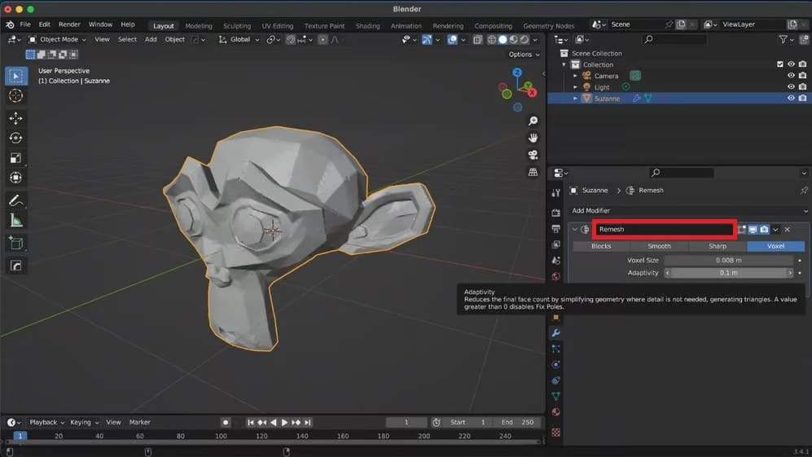
Task: Hide Light with its eye icon
Action: coord(792,87)
